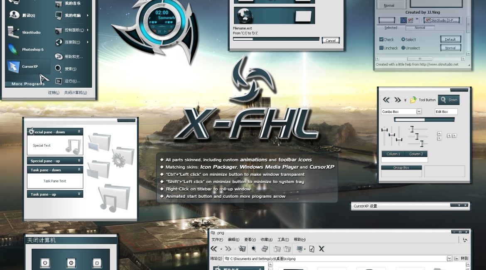Click the asterisk-style icon in 关闭计算机 dialog
This screenshot has width=486, height=270.
97,263
